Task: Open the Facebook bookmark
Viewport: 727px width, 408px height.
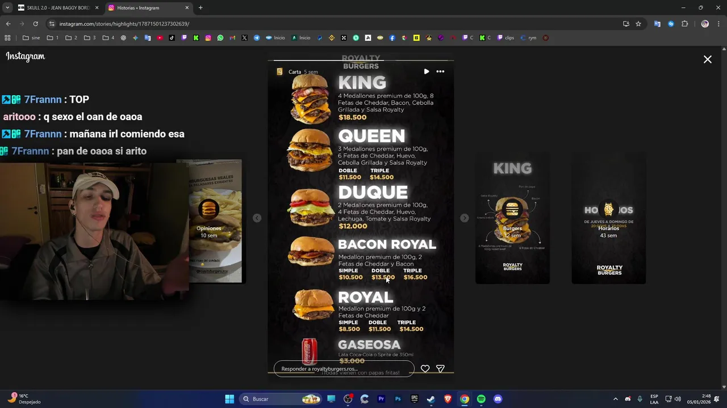Action: coord(392,38)
